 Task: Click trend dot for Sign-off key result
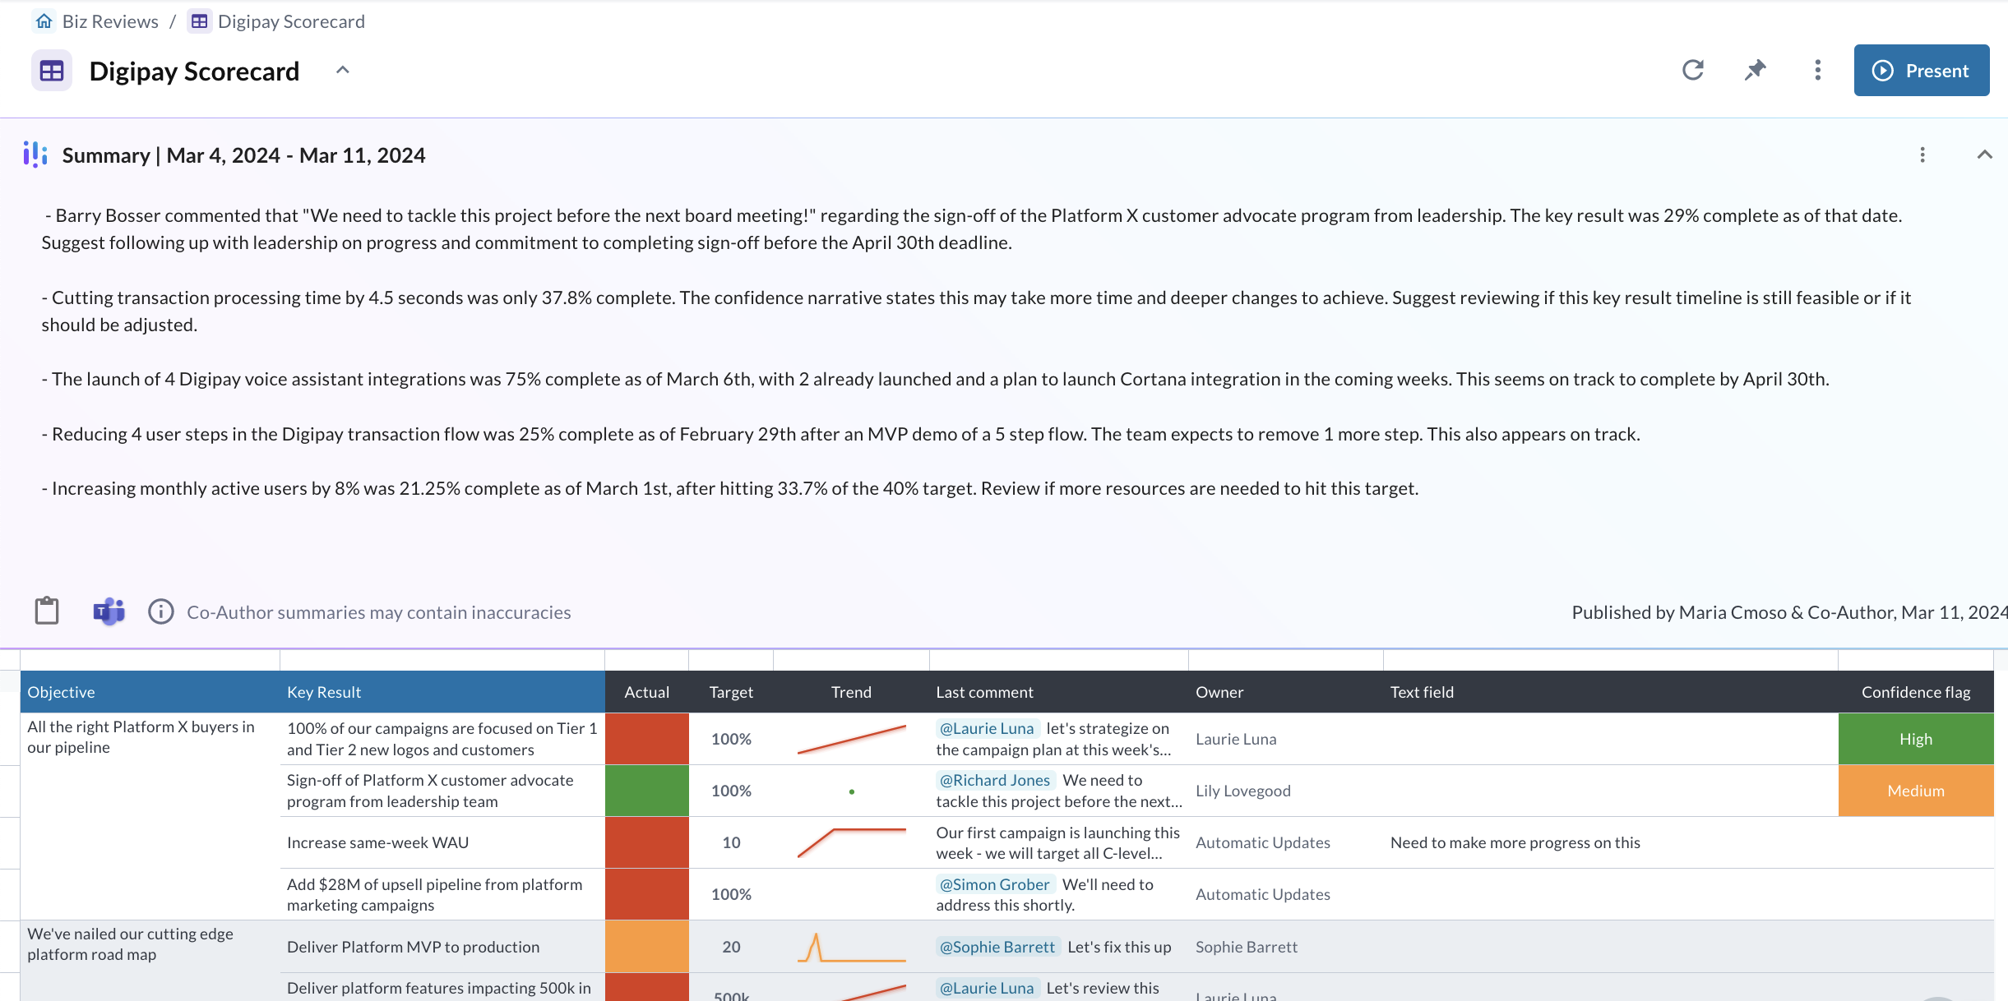pyautogui.click(x=852, y=791)
